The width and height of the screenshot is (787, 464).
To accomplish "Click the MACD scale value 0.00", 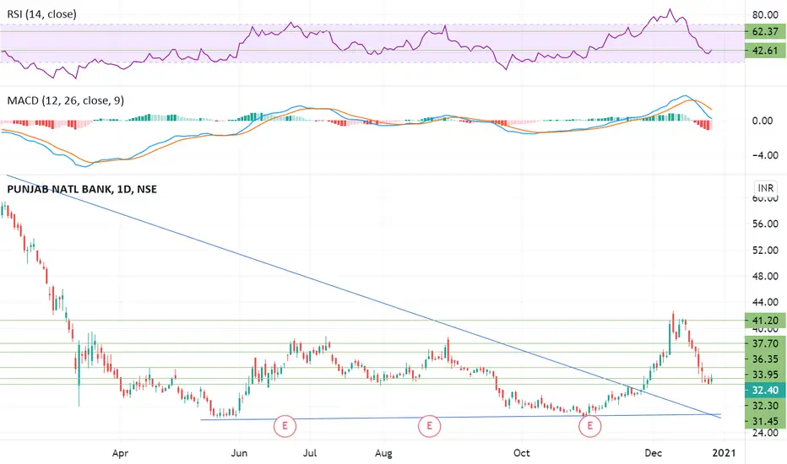I will click(x=763, y=121).
